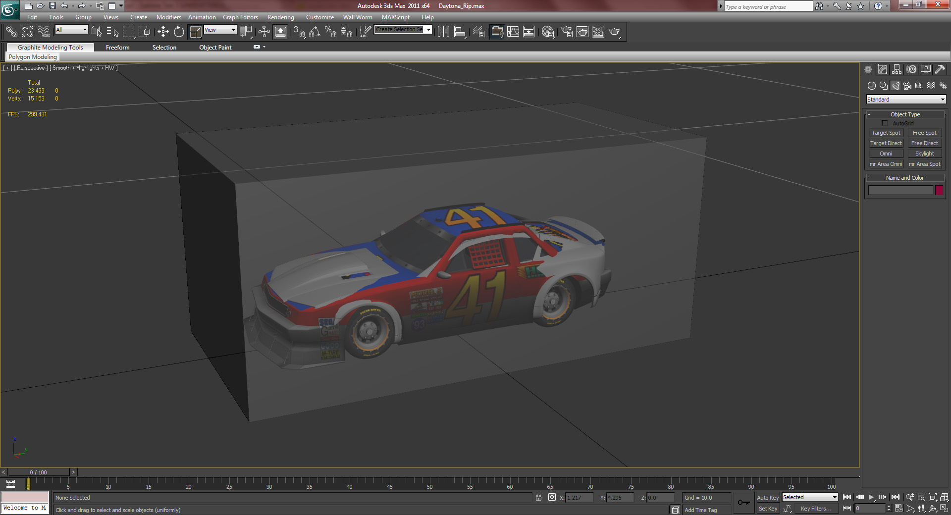Click the Bind to Space Warp icon

[44, 32]
